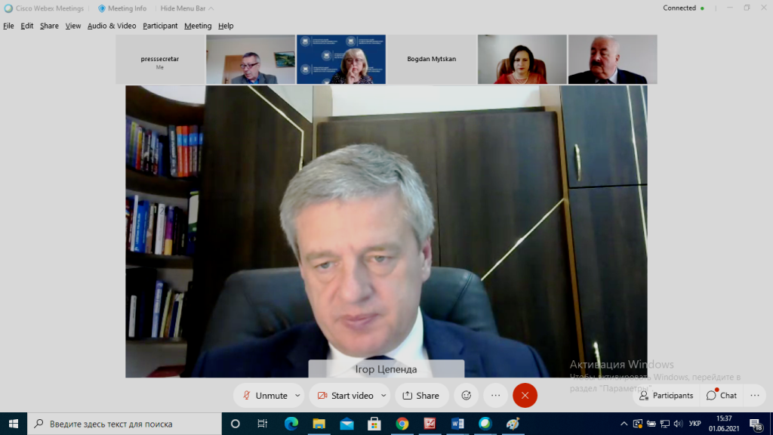Viewport: 773px width, 435px height.
Task: Unmute the microphone
Action: [x=264, y=395]
